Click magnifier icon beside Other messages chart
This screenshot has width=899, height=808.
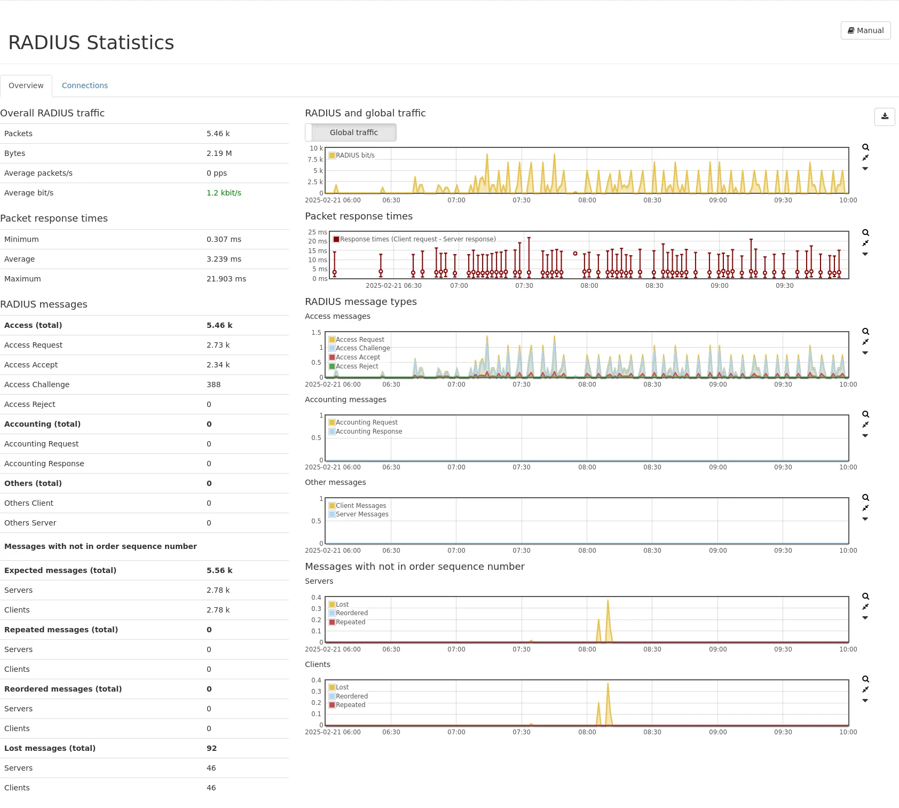point(865,498)
